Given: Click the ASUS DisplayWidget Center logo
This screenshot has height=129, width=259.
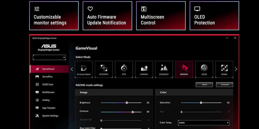Looking at the screenshot, I should click(49, 47).
